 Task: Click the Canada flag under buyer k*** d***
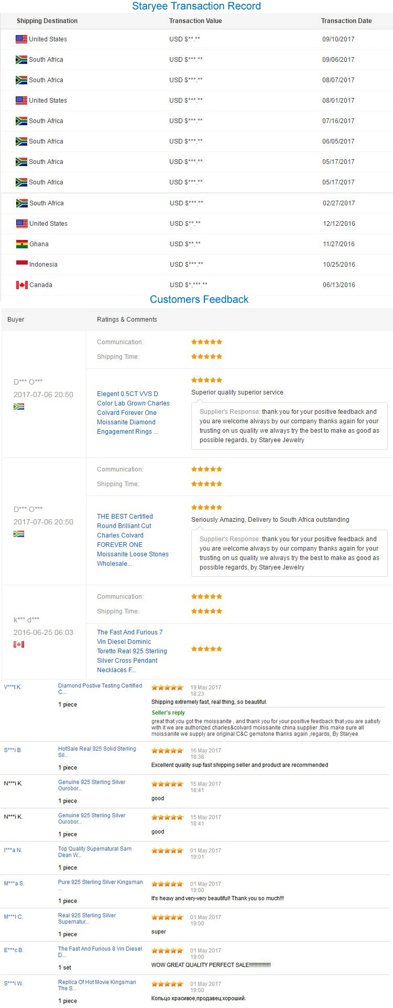click(x=19, y=644)
